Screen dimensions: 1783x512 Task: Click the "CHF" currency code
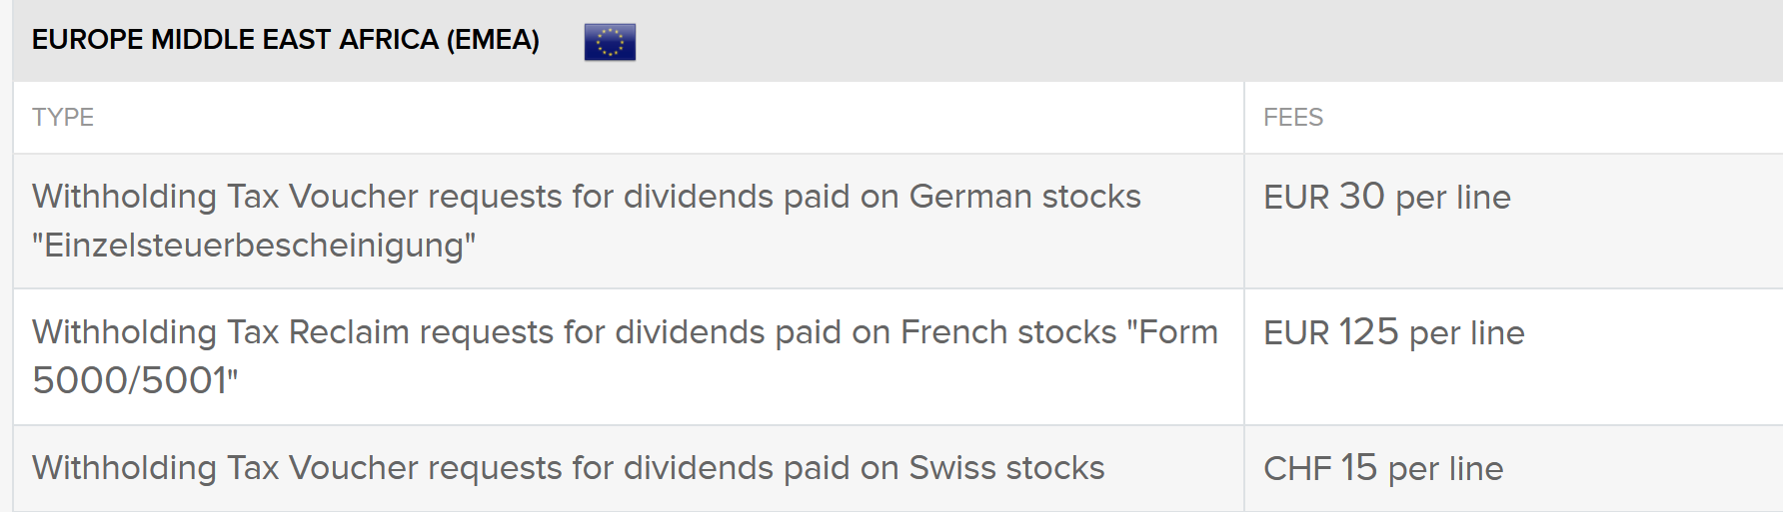(x=1297, y=469)
